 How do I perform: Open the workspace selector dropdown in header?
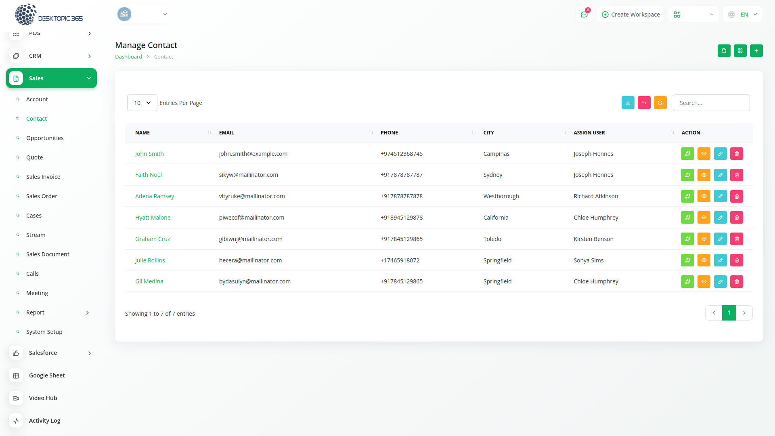(x=142, y=15)
